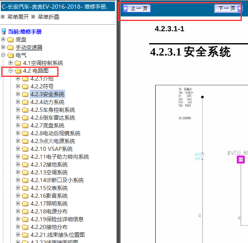This screenshot has height=243, width=248.
Task: Click the 4.2.6倒车雷达系统 folder icon
Action: click(25, 118)
